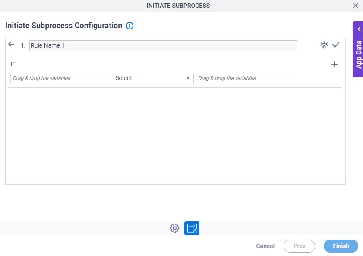Expand the App Data side panel
This screenshot has width=363, height=256.
(x=358, y=49)
